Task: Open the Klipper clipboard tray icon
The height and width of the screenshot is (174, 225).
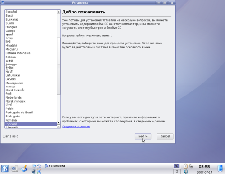Action: [x=185, y=166]
